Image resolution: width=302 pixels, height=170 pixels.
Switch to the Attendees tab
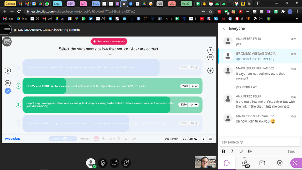[245, 163]
